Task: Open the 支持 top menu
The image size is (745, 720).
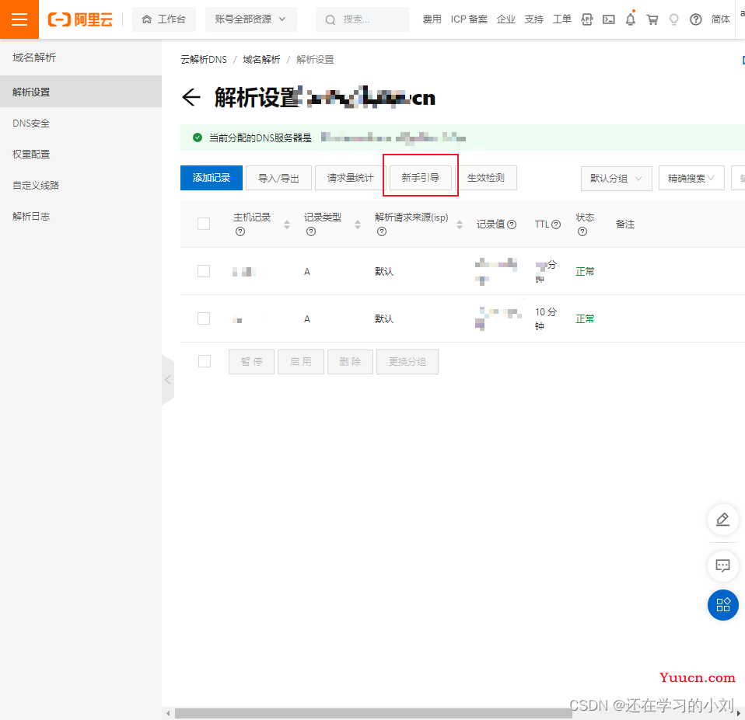Action: 534,19
